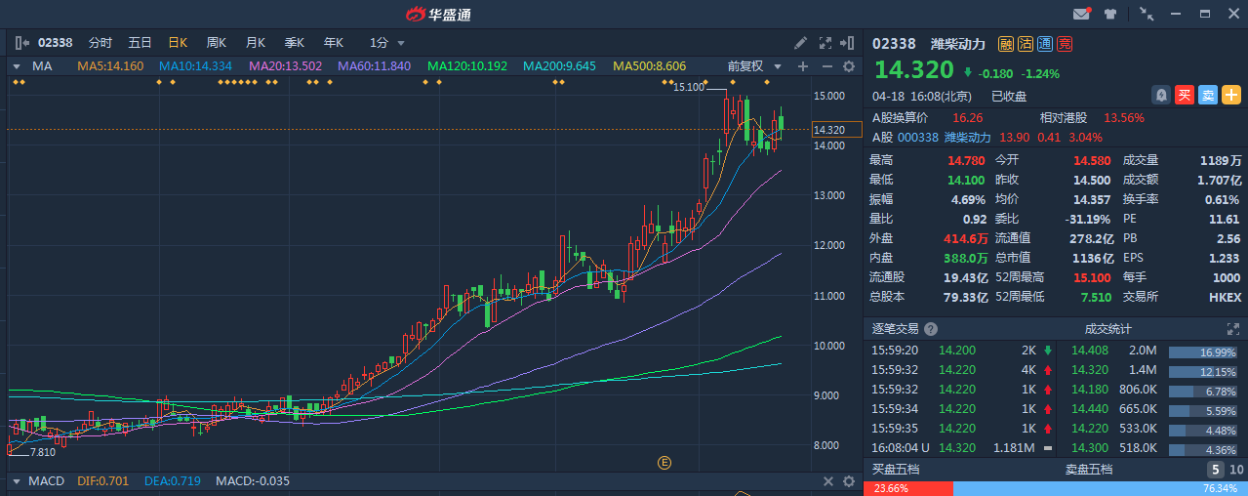Expand the MA indicator selector arrow
1248x496 pixels.
pos(17,66)
